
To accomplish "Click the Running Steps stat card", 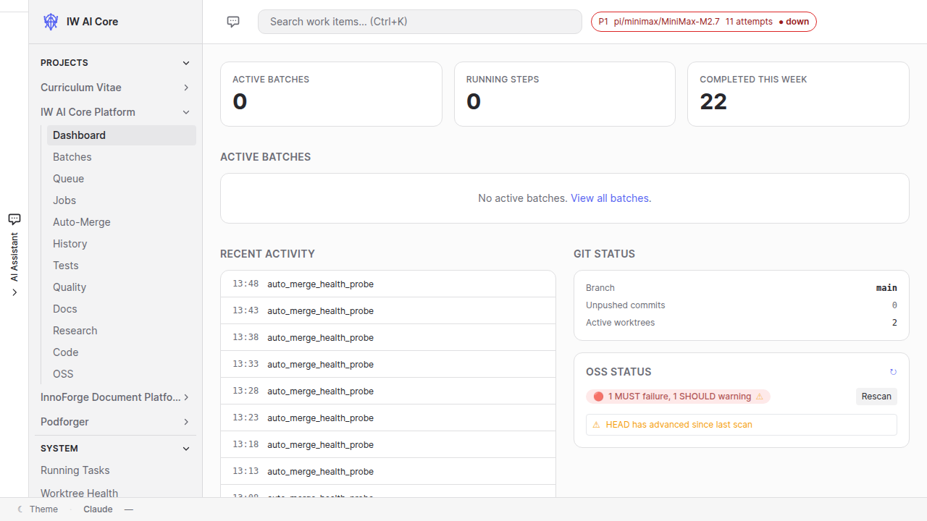I will (565, 94).
